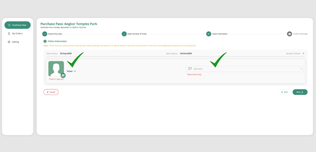Image resolution: width=316 pixels, height=152 pixels.
Task: Click the Ticket - 1 portrait placeholder
Action: [x=56, y=69]
